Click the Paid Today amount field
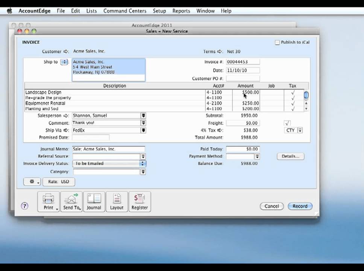Screen dimensions: 364x271 click(x=243, y=149)
